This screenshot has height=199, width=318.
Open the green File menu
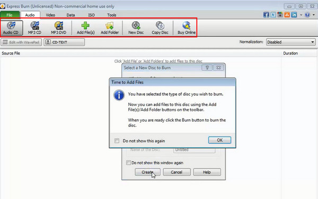(10, 15)
